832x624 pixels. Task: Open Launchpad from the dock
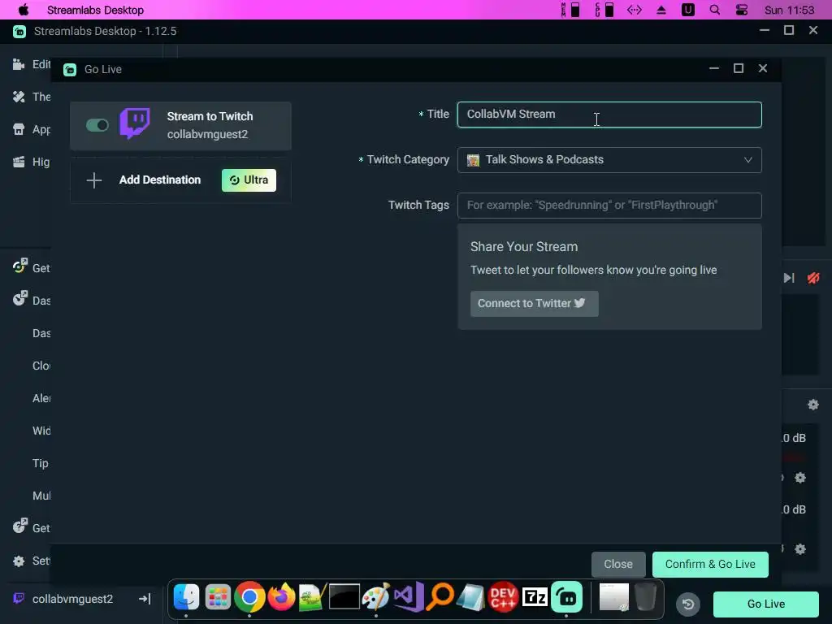pyautogui.click(x=218, y=597)
